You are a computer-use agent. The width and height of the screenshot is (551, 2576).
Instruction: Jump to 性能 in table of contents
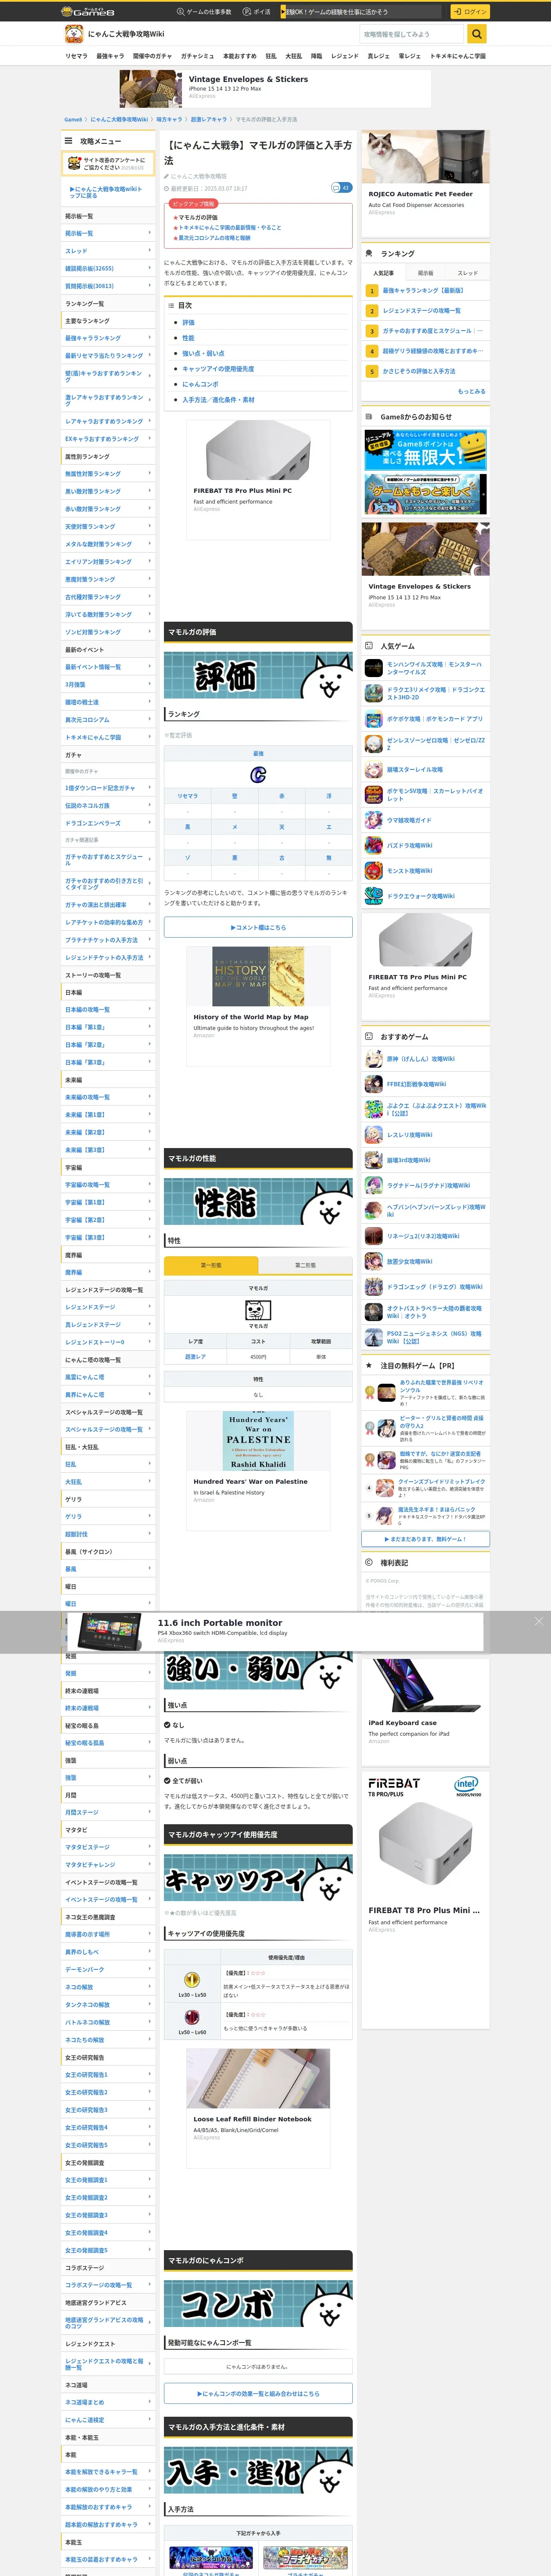coord(188,338)
